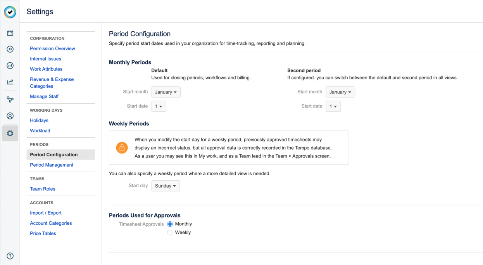The height and width of the screenshot is (265, 483).
Task: Select Weekly timesheet approvals radio button
Action: [x=170, y=233]
